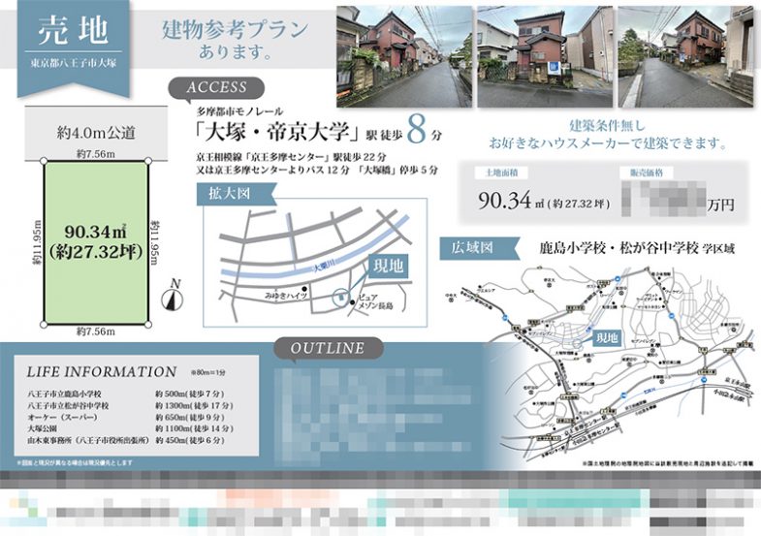Screen dimensions: 761x536
Task: Click the 建築条件無し text
Action: (x=607, y=126)
